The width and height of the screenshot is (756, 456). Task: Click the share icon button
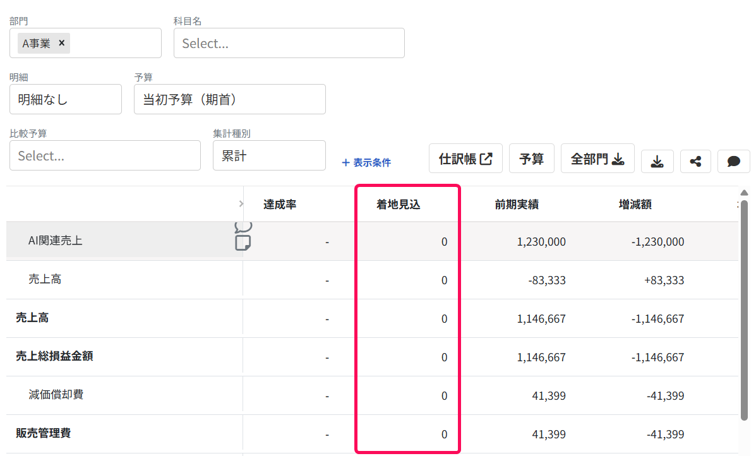click(x=695, y=161)
